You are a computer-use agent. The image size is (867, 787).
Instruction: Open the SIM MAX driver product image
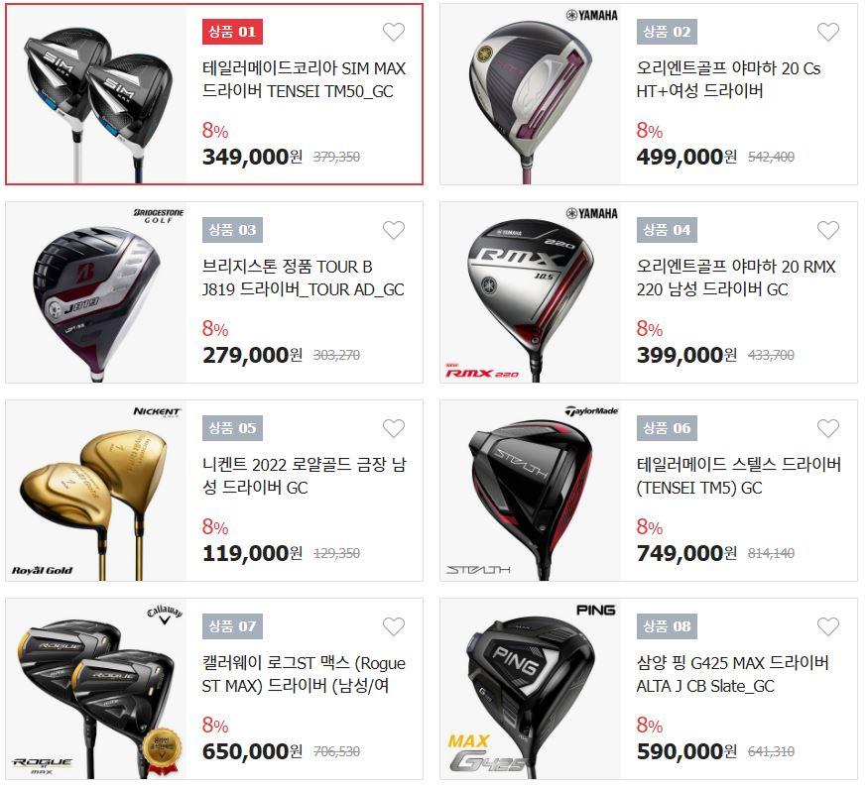(x=96, y=94)
